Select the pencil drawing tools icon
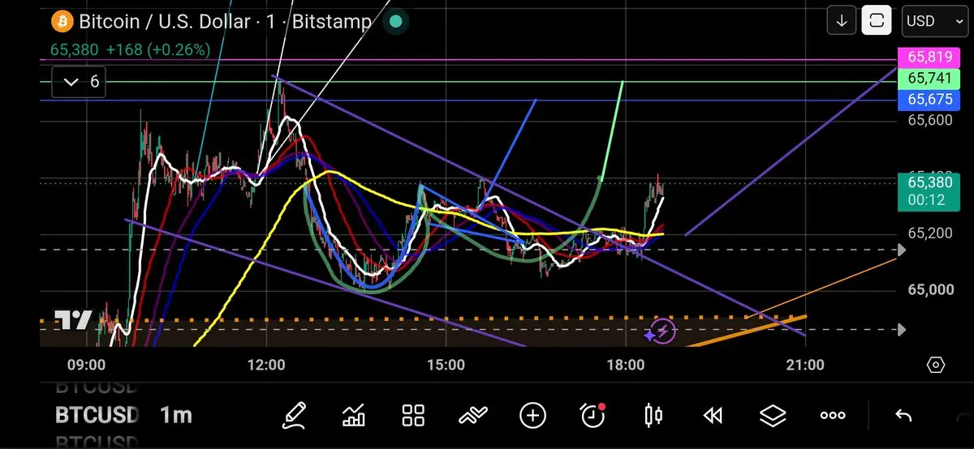The width and height of the screenshot is (974, 449). click(x=294, y=416)
